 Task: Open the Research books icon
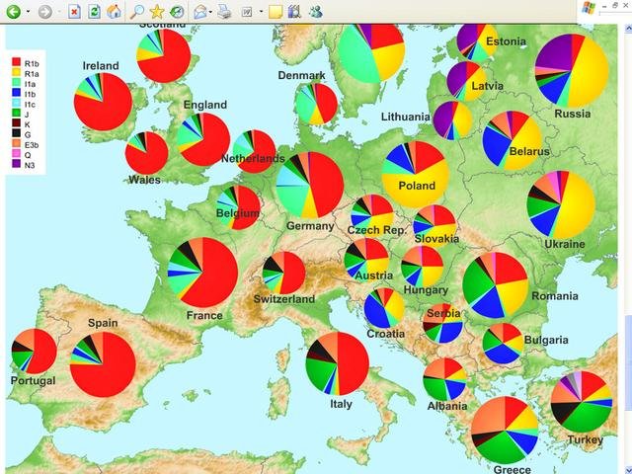point(294,12)
